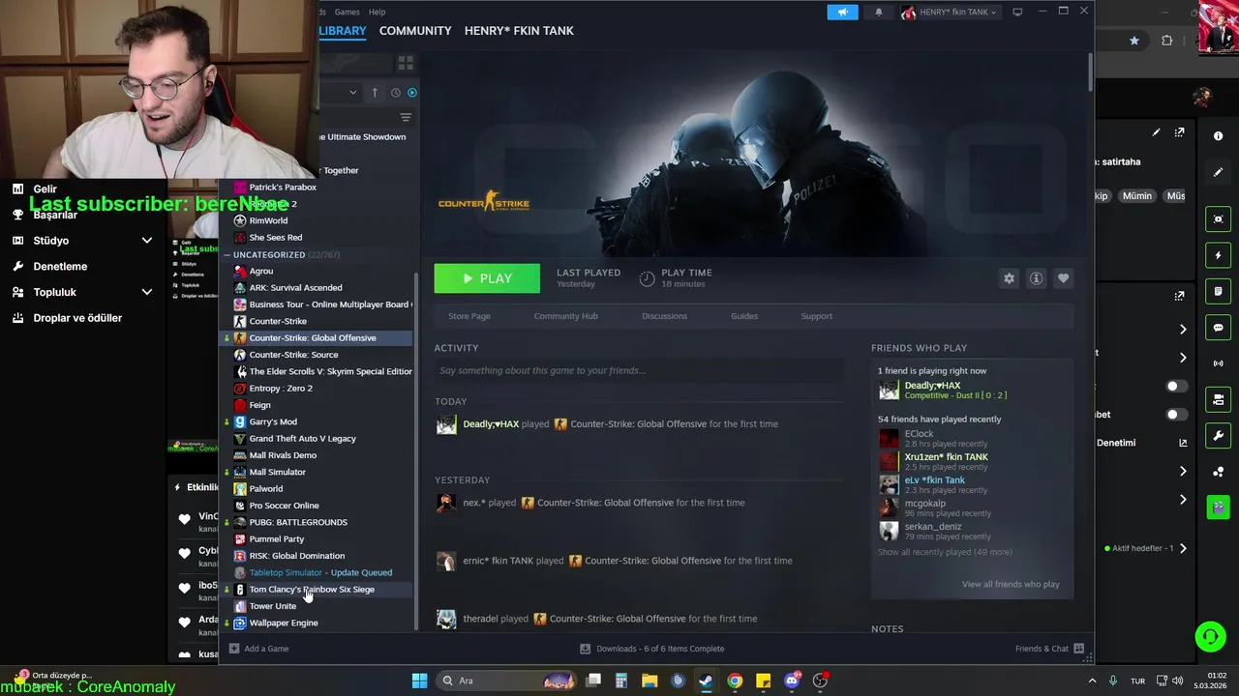Screen dimensions: 1239x696
Task: Open Denetleme in the Twitch dashboard menu
Action: coord(60,266)
